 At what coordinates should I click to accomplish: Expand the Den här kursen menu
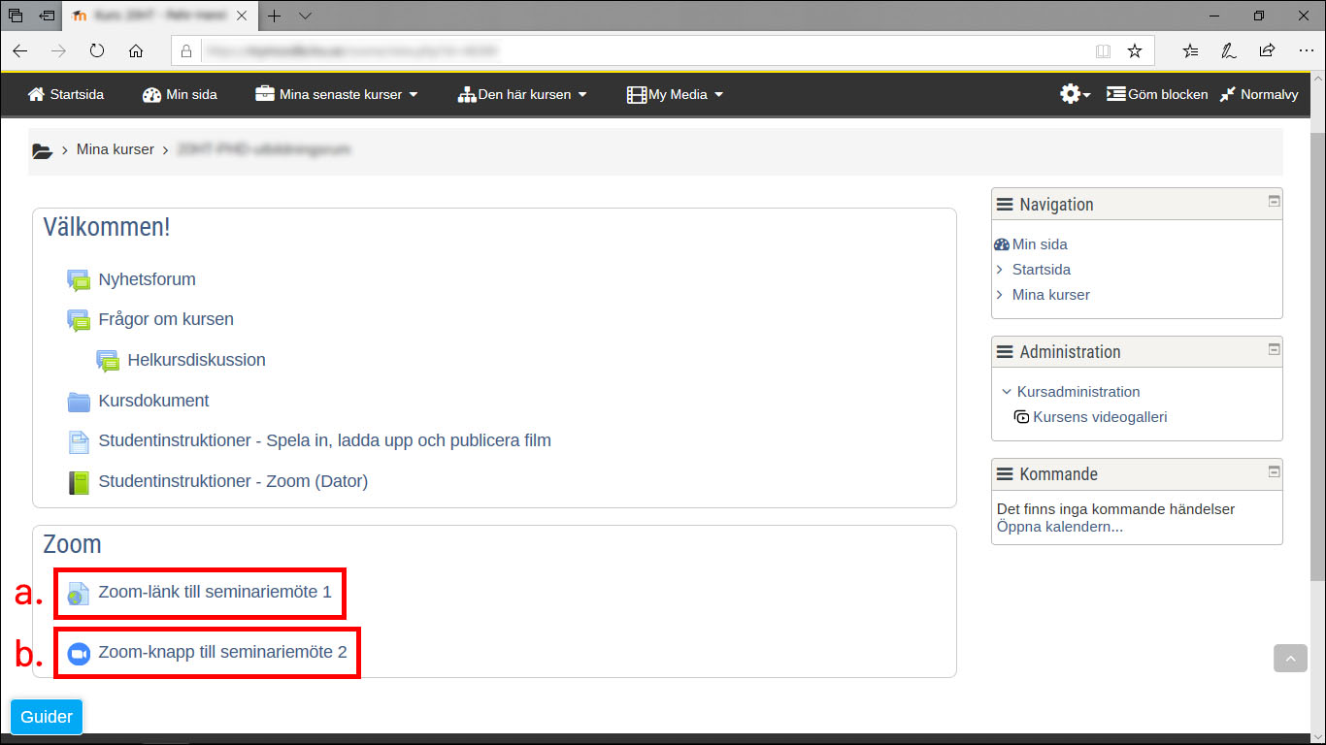coord(522,94)
